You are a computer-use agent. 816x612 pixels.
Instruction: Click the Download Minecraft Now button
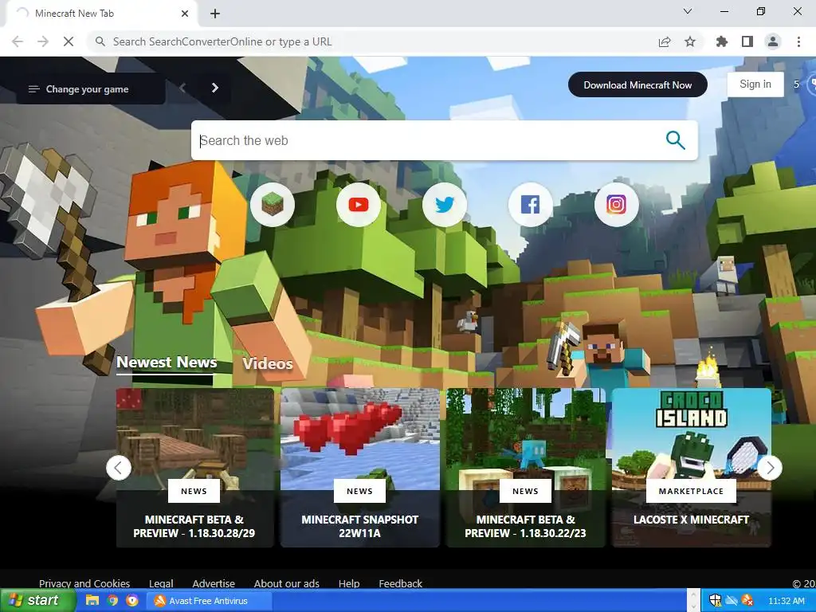coord(637,84)
